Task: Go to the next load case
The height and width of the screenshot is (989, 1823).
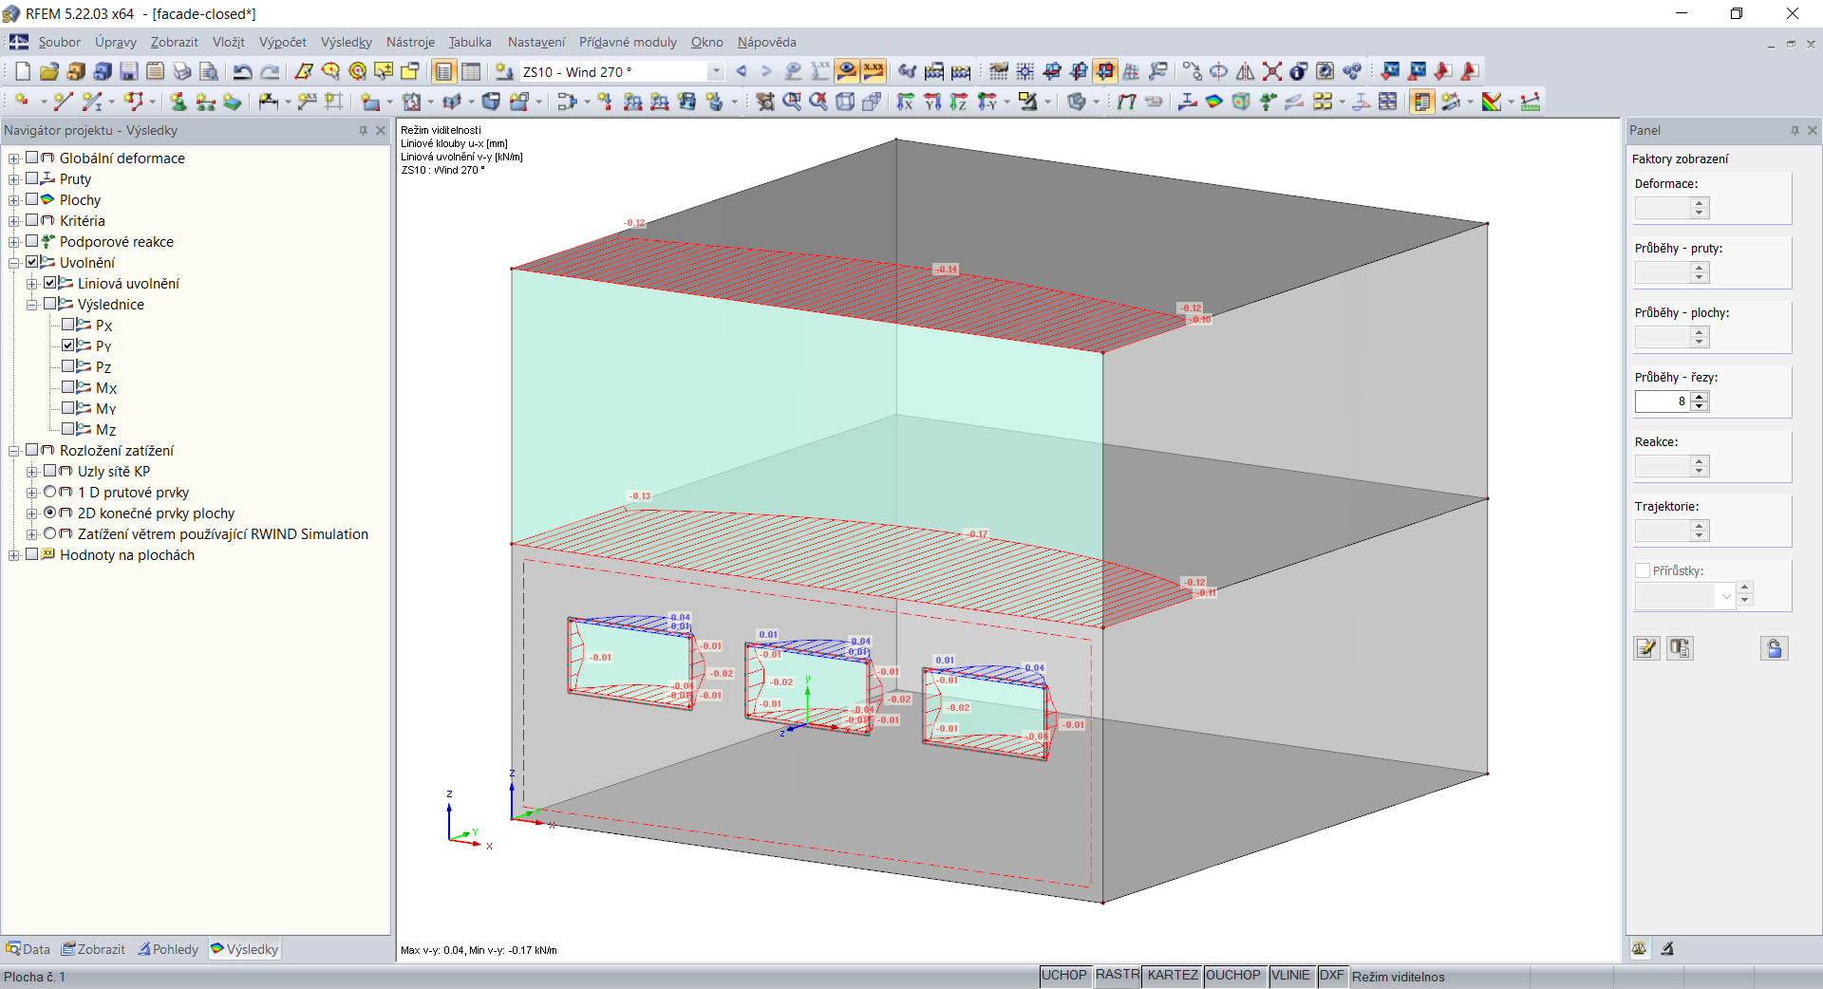Action: click(767, 71)
